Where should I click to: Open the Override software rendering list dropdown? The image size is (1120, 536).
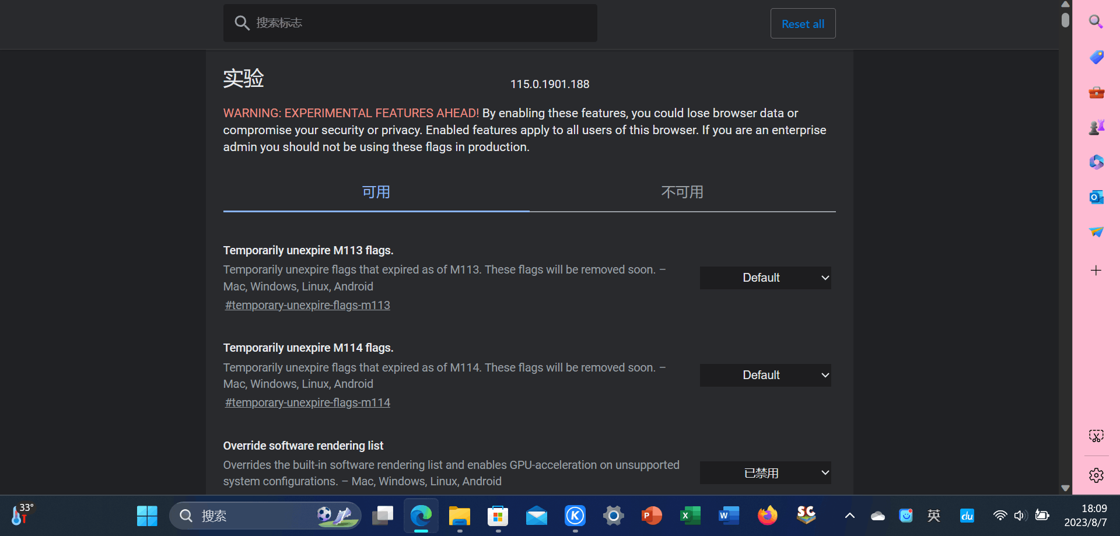coord(765,472)
